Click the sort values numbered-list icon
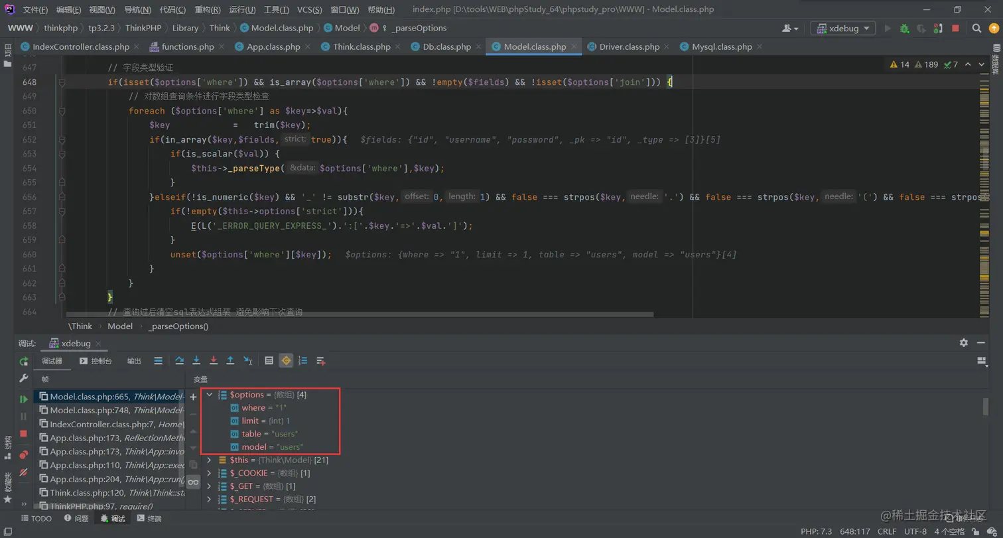 point(303,361)
